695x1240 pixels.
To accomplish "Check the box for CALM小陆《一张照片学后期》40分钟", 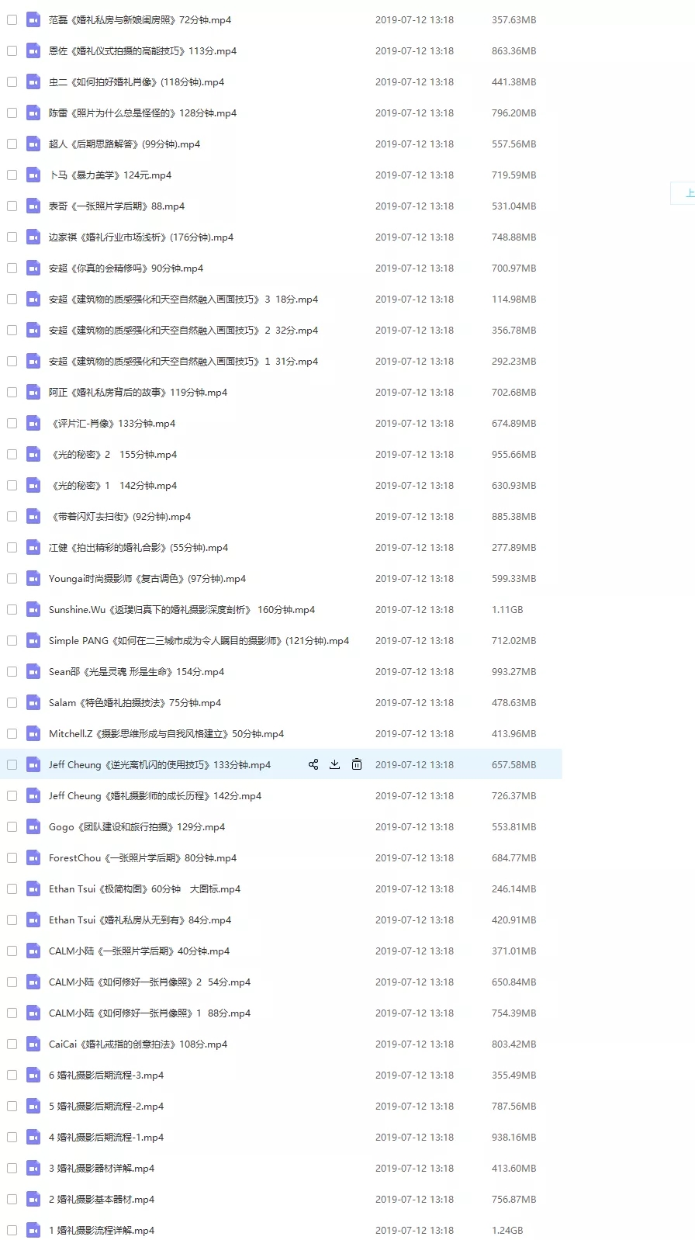I will [12, 951].
